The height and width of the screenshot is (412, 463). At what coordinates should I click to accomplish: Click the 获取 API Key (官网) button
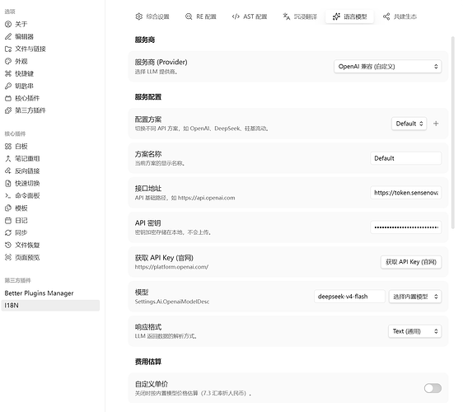pyautogui.click(x=411, y=262)
